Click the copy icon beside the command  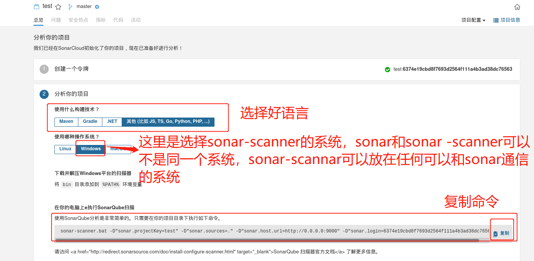(496, 234)
